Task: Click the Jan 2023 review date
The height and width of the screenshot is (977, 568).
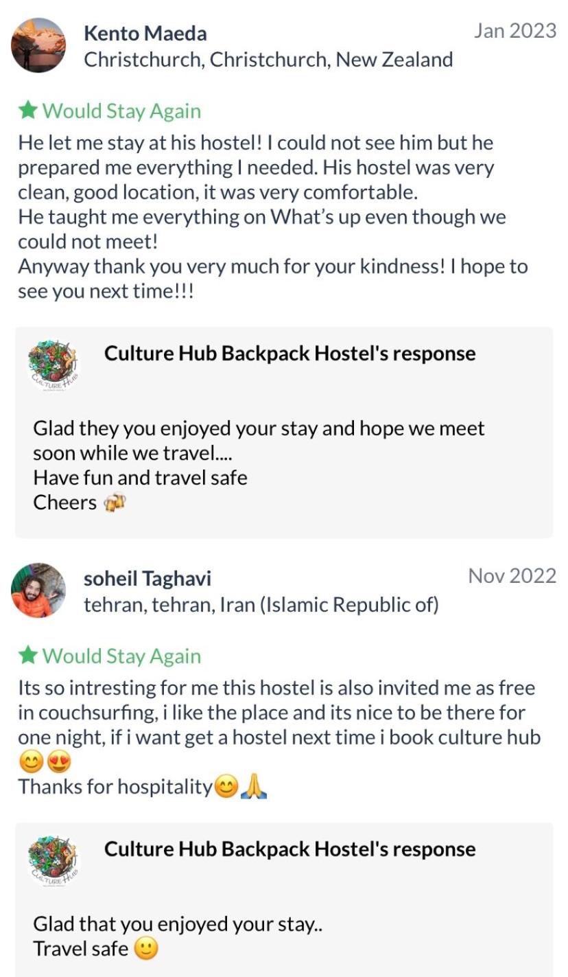Action: click(514, 31)
